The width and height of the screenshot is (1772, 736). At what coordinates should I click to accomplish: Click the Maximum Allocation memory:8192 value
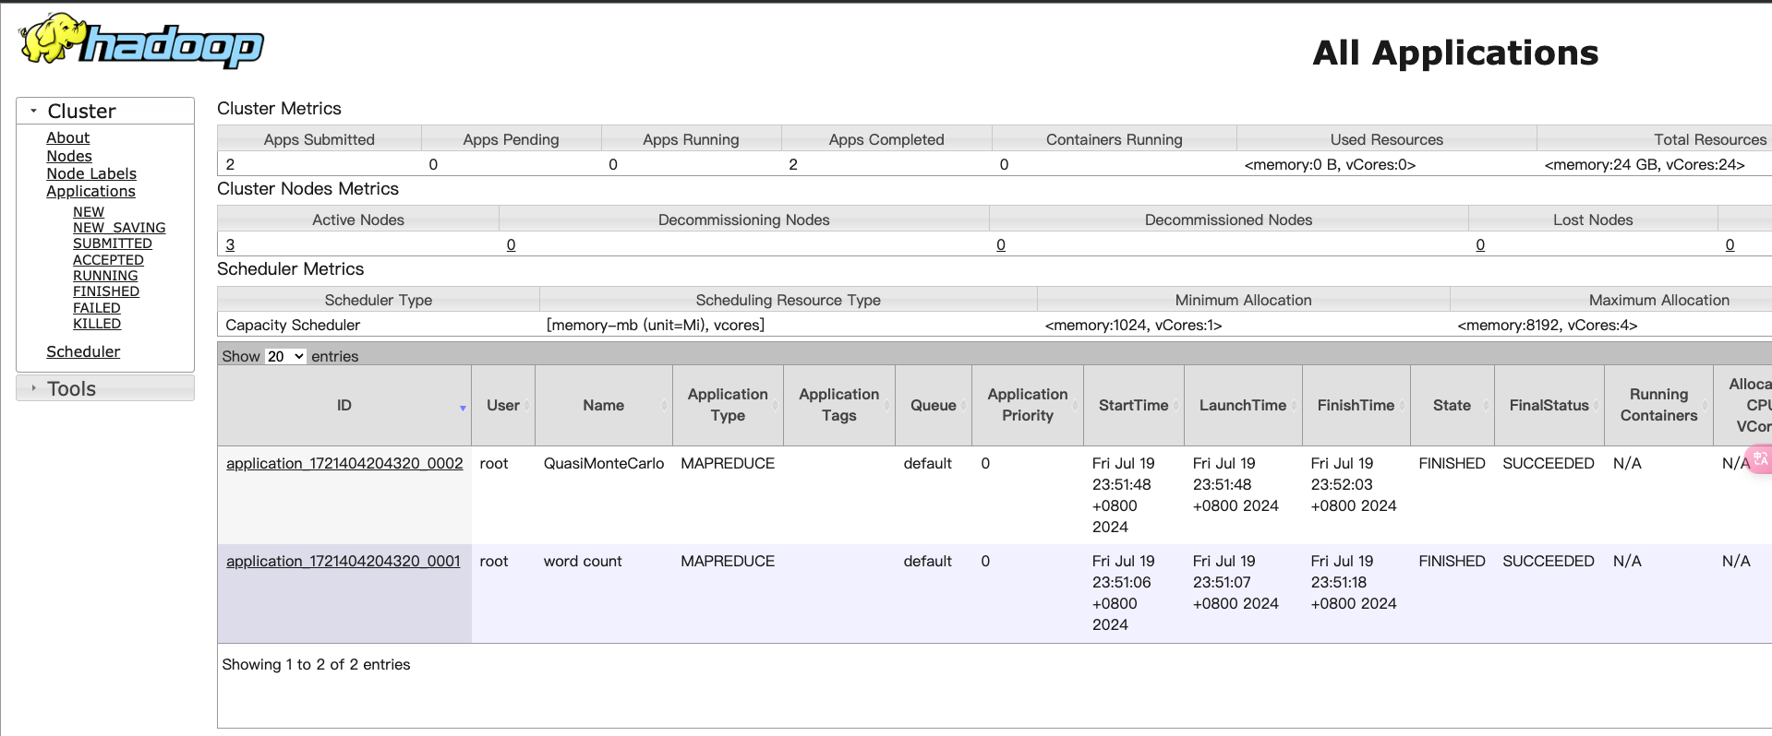[1548, 325]
